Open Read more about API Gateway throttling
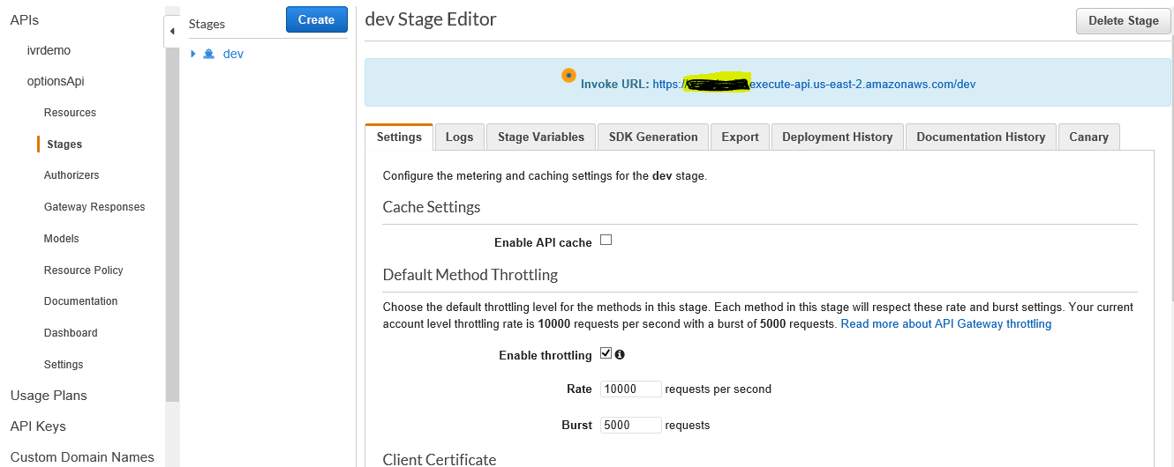The width and height of the screenshot is (1174, 467). (x=945, y=323)
